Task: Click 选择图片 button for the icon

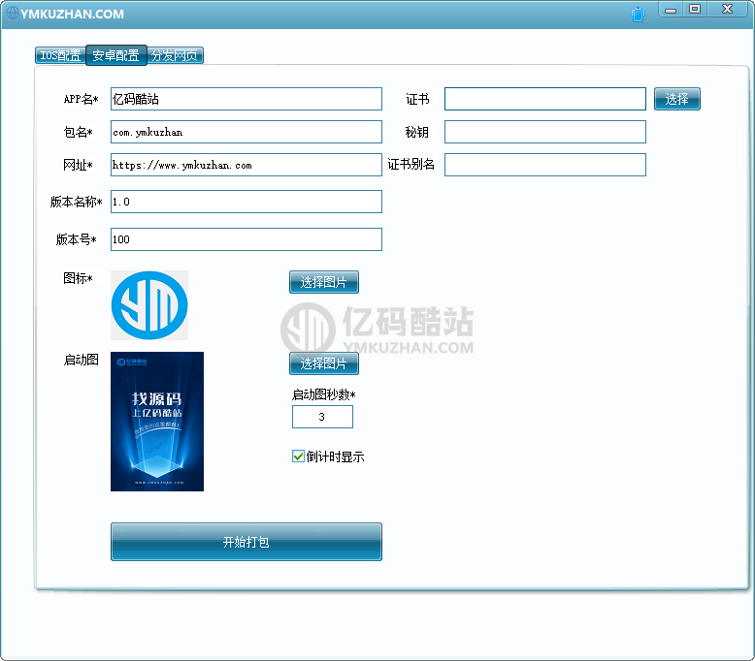Action: [x=323, y=282]
